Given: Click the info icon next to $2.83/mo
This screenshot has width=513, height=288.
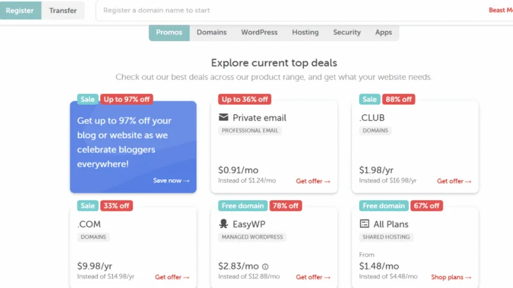Looking at the screenshot, I should (265, 267).
